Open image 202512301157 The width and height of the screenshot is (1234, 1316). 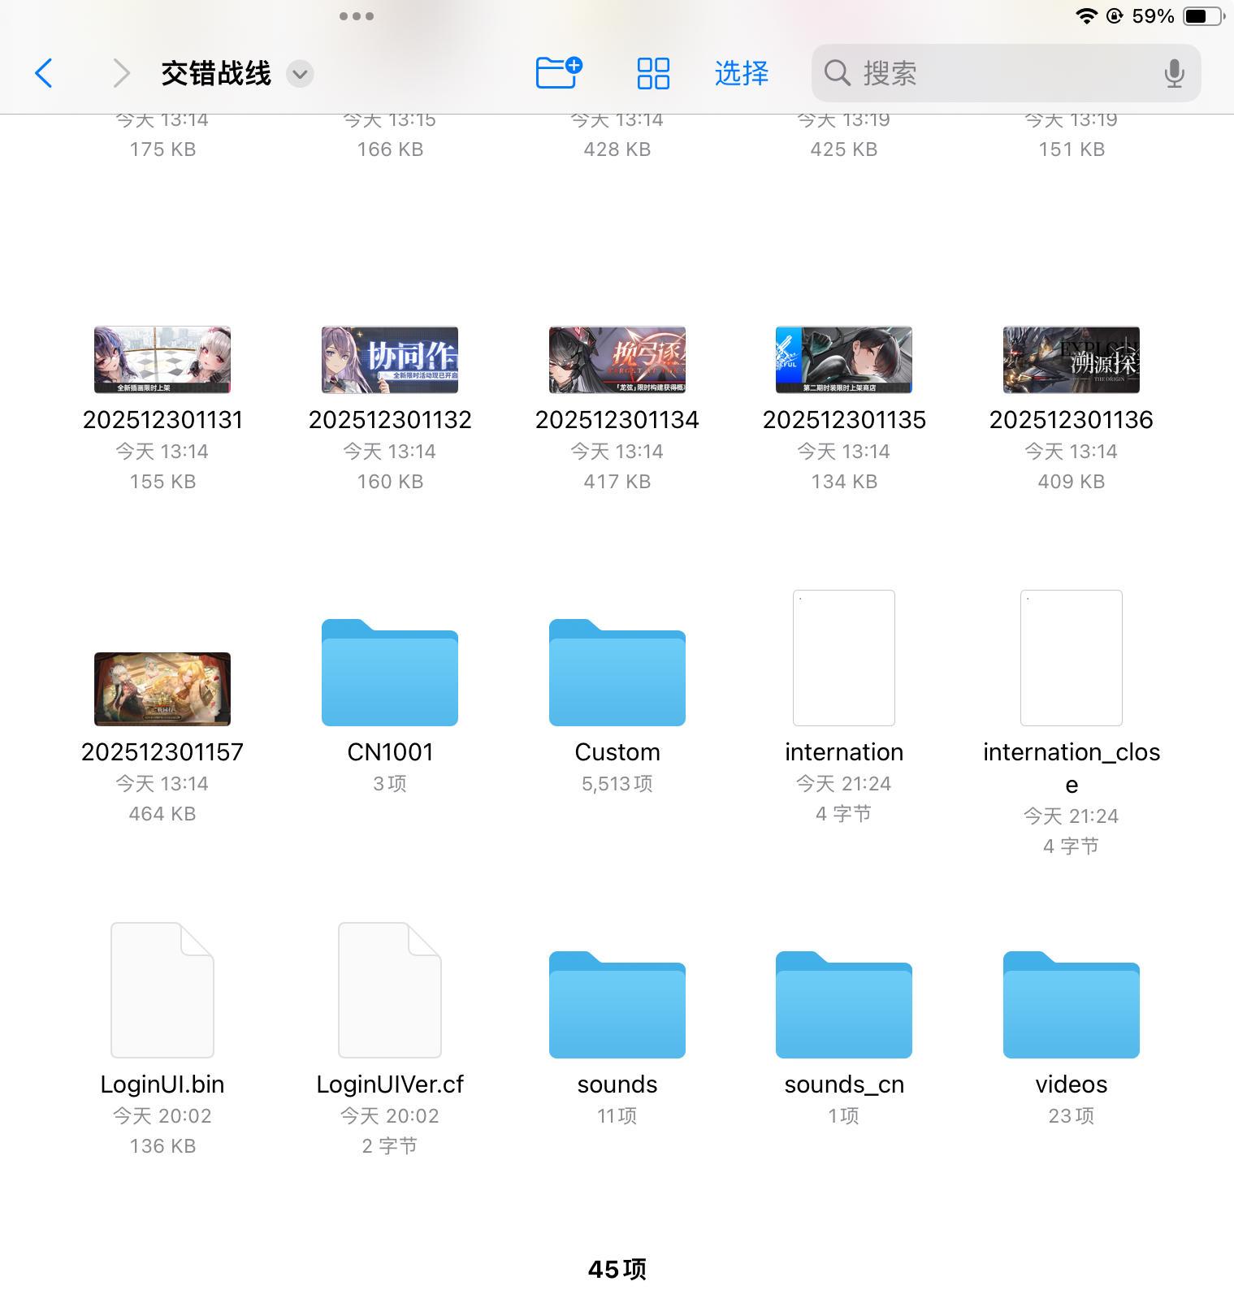coord(162,689)
